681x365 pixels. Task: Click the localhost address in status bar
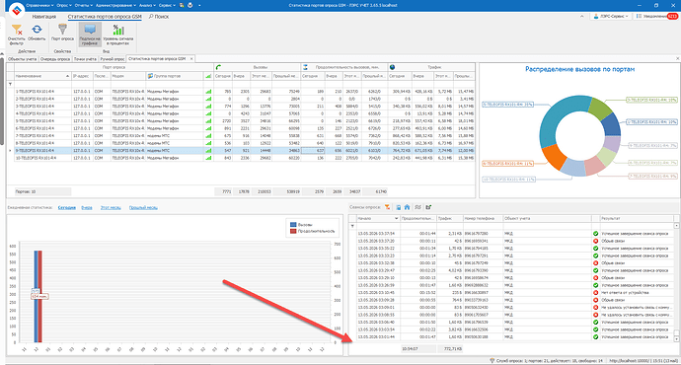(x=630, y=361)
